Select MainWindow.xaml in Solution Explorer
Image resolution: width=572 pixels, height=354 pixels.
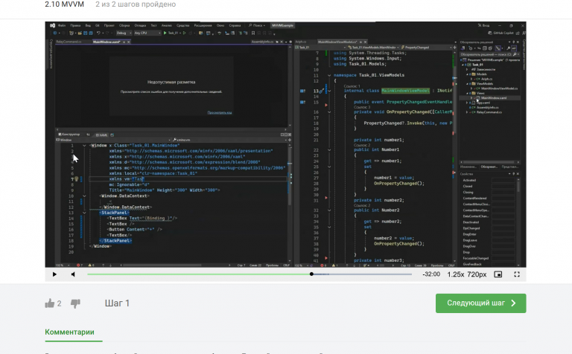pyautogui.click(x=493, y=98)
